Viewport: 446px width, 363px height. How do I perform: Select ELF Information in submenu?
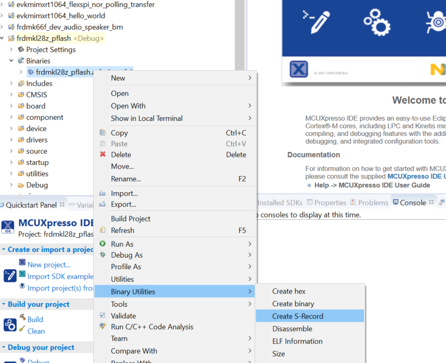click(x=310, y=341)
